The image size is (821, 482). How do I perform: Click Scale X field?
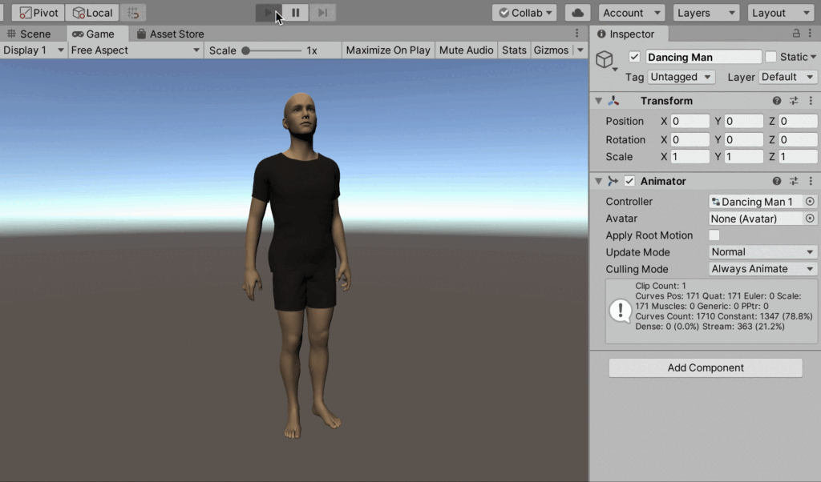pos(690,156)
